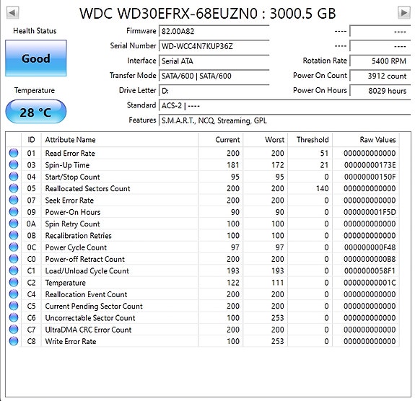Click the Good health status button
Screen dimensions: 415x401
pos(36,58)
